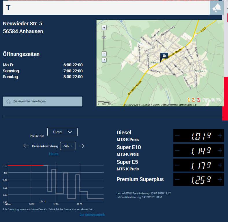Open the Diesel fuel type dropdown

pos(62,132)
